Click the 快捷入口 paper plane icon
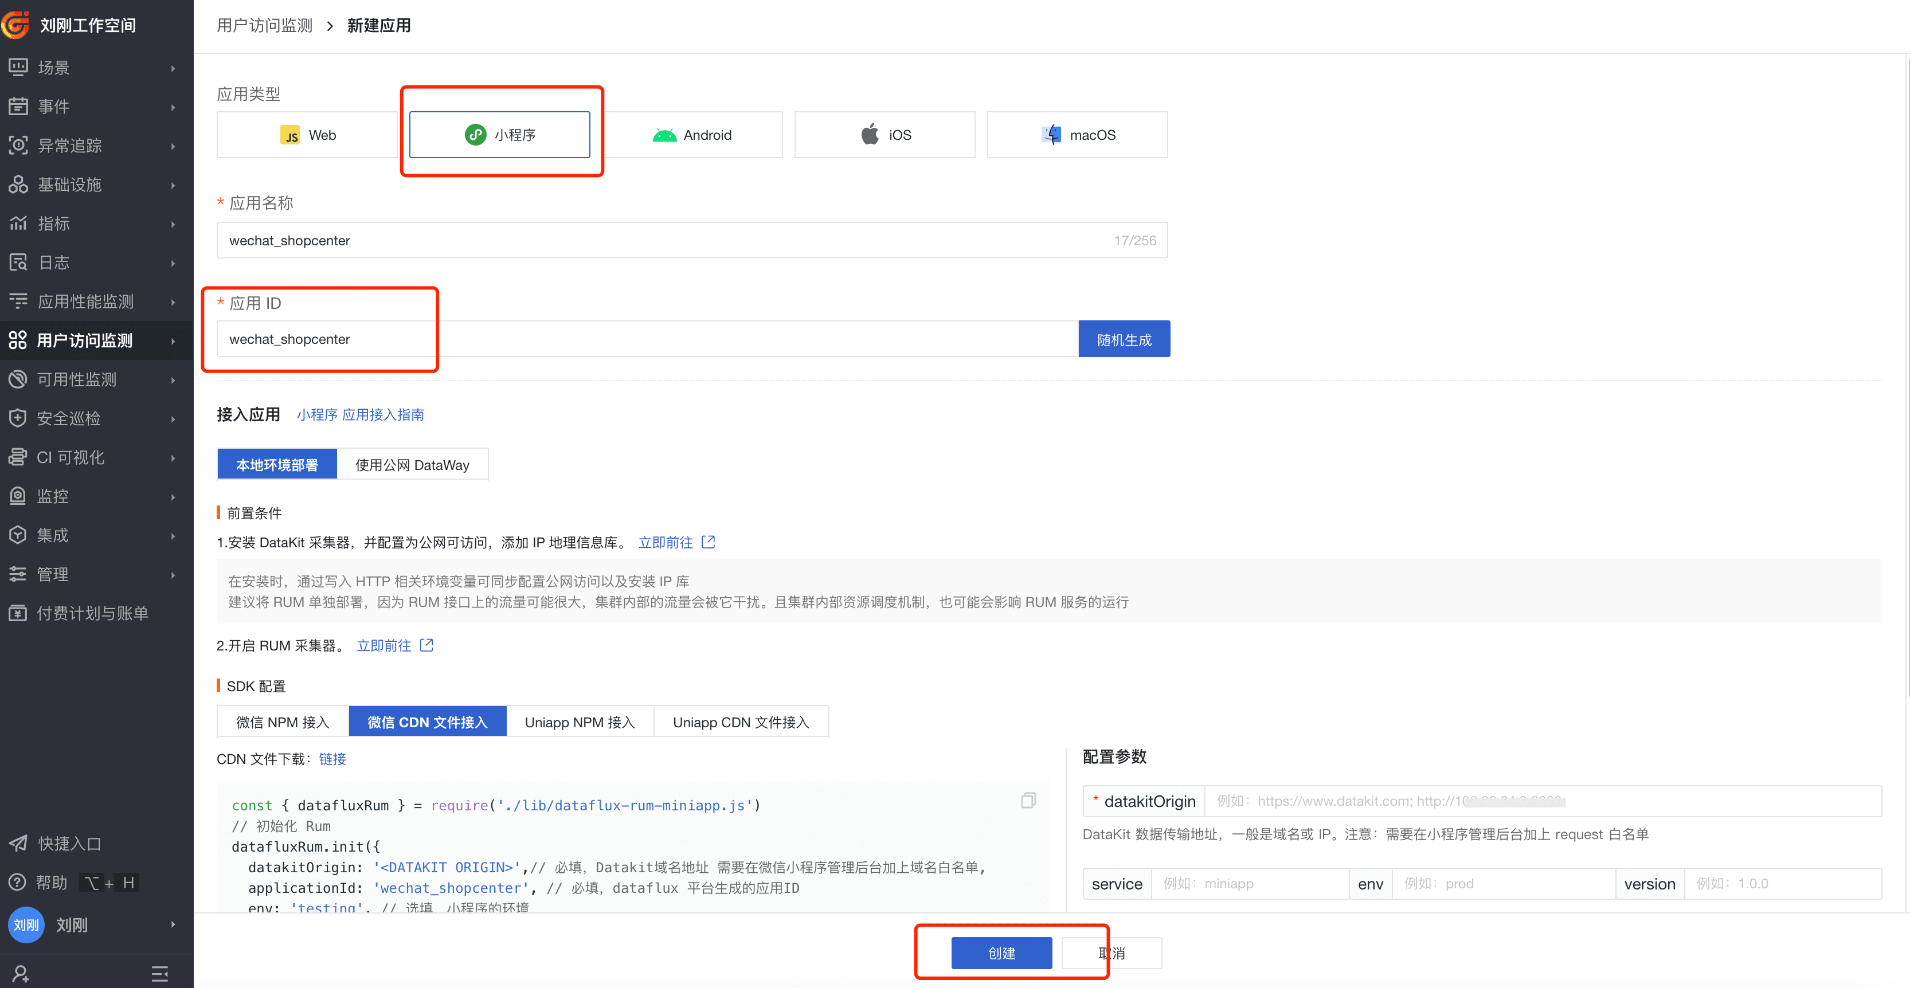Screen dimensions: 1910x988 click(x=18, y=844)
